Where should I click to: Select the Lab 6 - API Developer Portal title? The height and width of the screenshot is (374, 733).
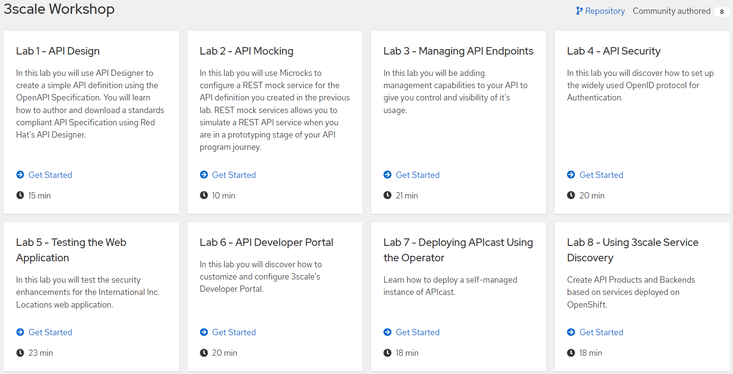[x=266, y=242]
